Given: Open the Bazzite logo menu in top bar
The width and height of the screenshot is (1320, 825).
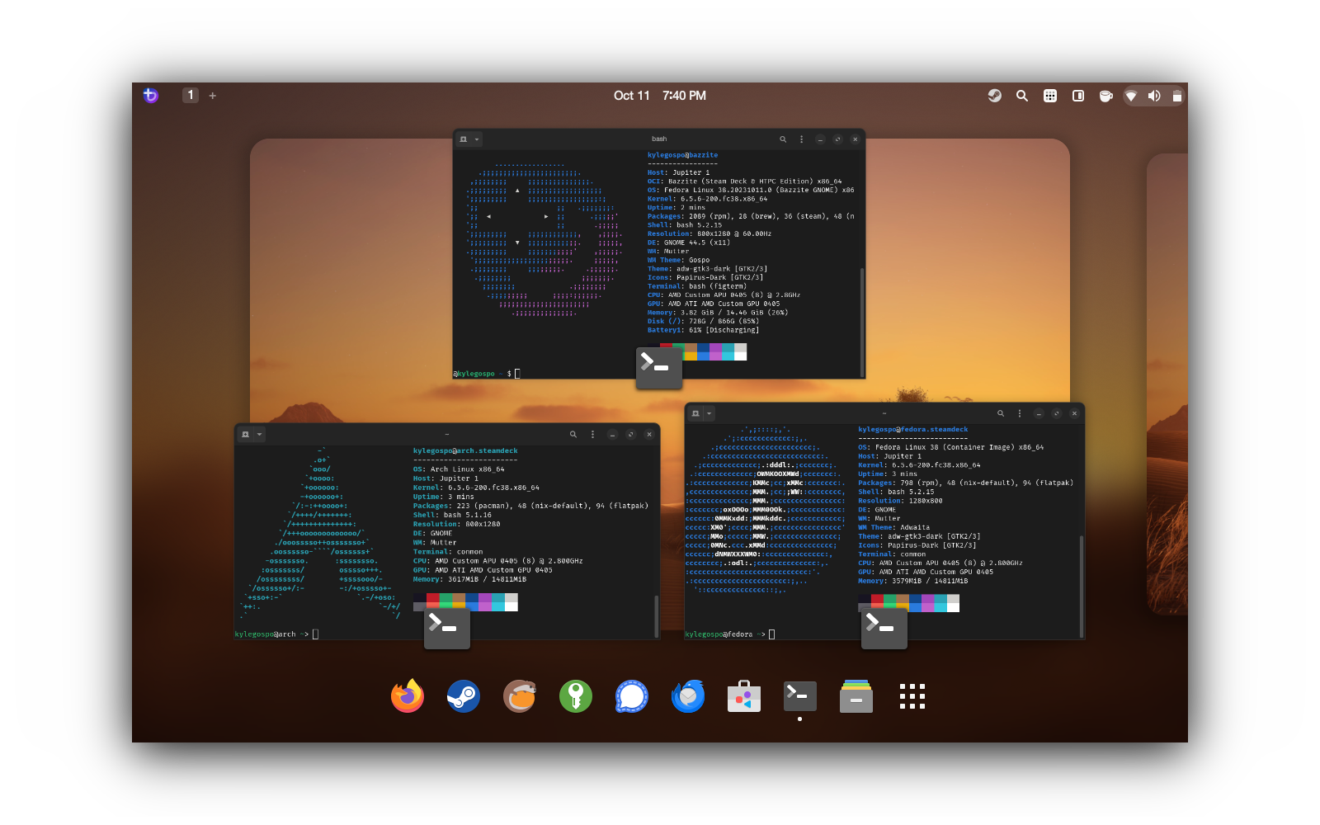Looking at the screenshot, I should (150, 95).
